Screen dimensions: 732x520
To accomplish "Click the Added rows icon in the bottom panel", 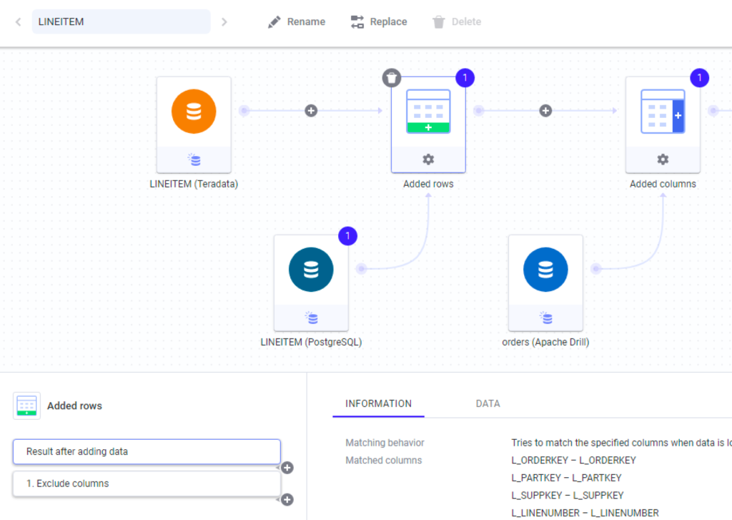I will (x=26, y=405).
